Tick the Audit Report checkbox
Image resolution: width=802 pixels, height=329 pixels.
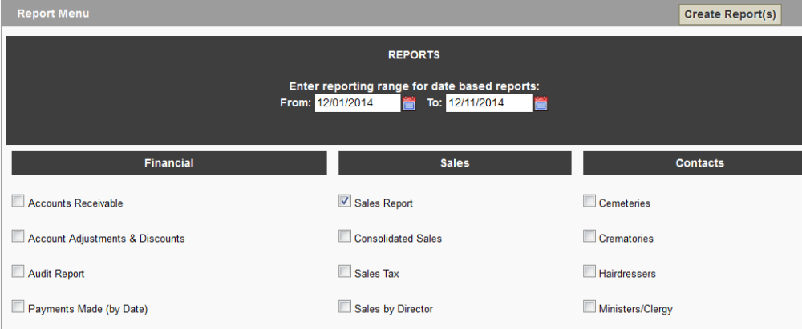click(18, 271)
